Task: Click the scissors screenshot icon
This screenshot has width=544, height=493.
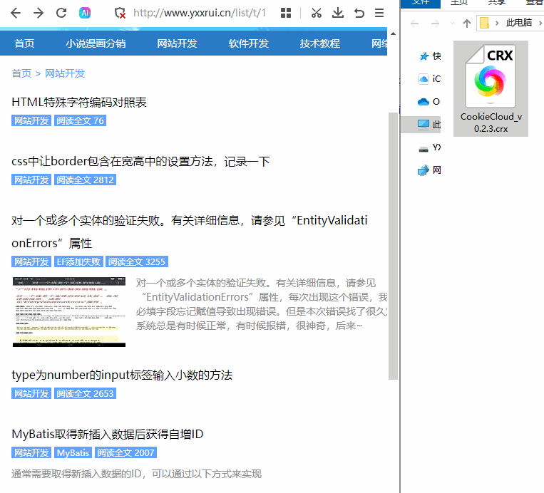Action: 316,13
